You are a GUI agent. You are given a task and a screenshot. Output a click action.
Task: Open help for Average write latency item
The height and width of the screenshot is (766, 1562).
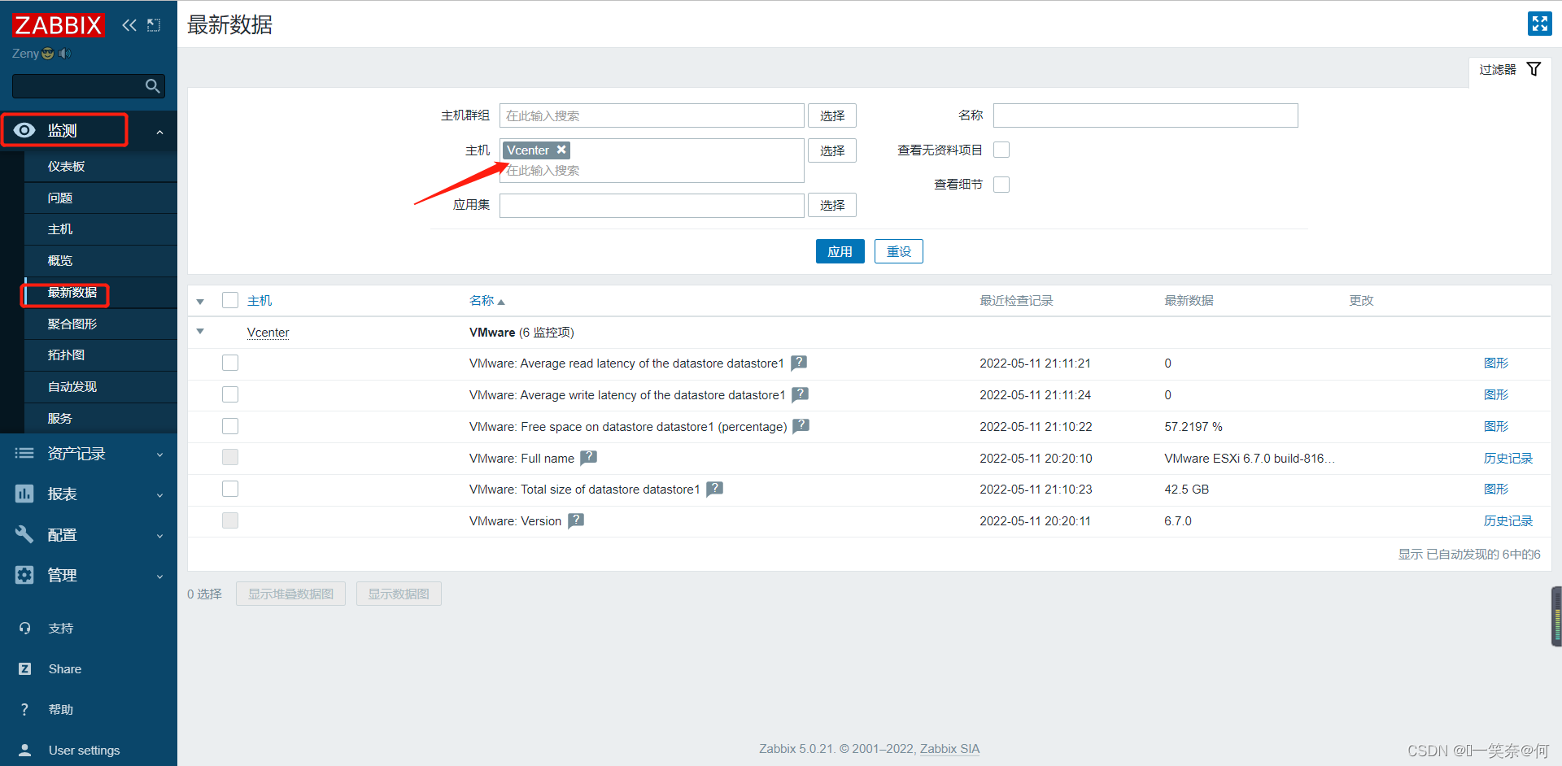click(801, 394)
